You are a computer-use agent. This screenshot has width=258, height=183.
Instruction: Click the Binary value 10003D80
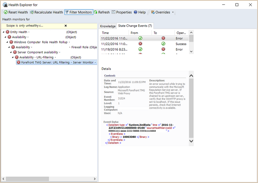pyautogui.click(x=129, y=137)
